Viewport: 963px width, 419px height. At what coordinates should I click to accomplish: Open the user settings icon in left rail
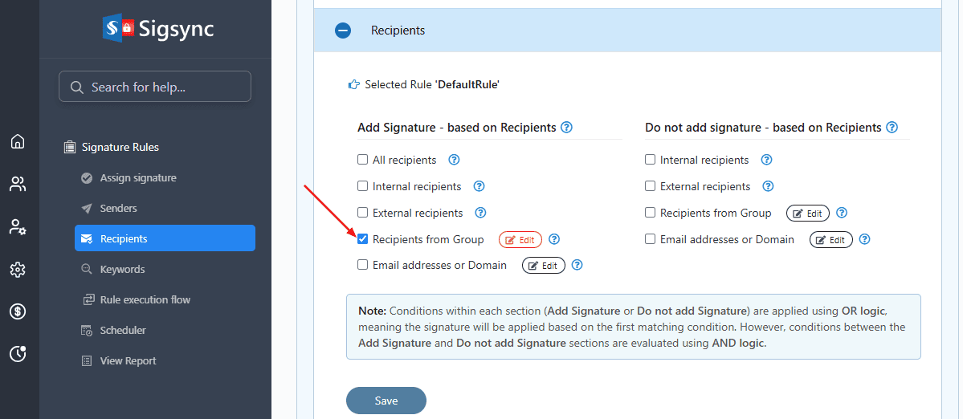pyautogui.click(x=18, y=227)
